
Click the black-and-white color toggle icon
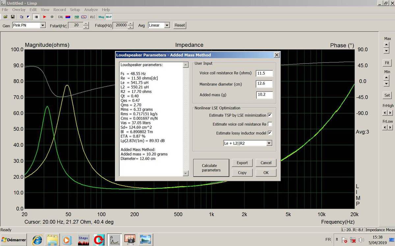28,17
